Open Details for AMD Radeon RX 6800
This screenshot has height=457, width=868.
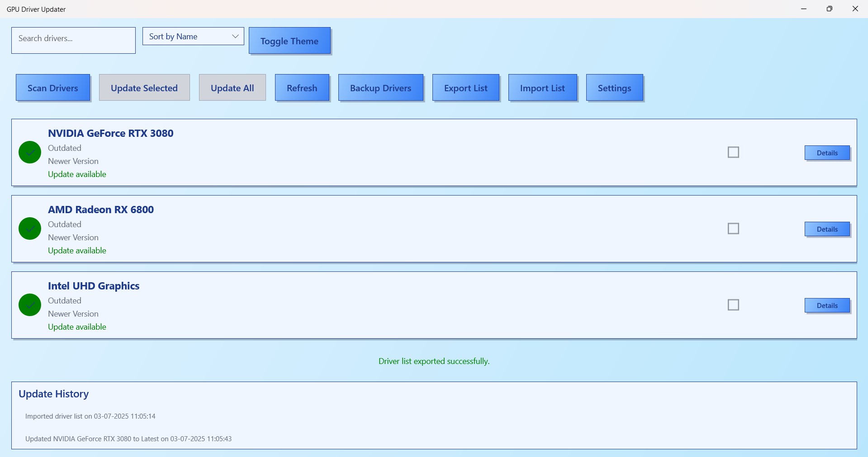pos(826,229)
